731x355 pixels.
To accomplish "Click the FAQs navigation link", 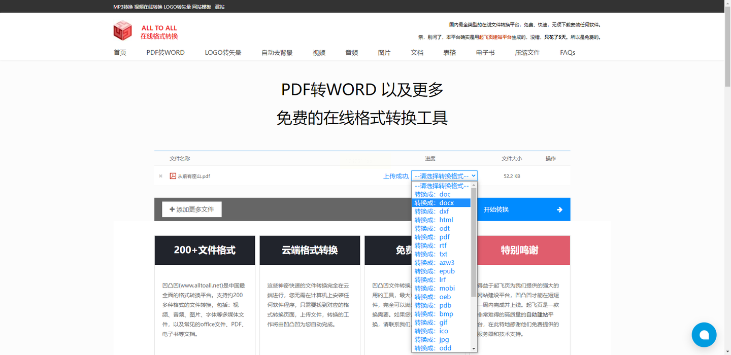I will click(568, 53).
